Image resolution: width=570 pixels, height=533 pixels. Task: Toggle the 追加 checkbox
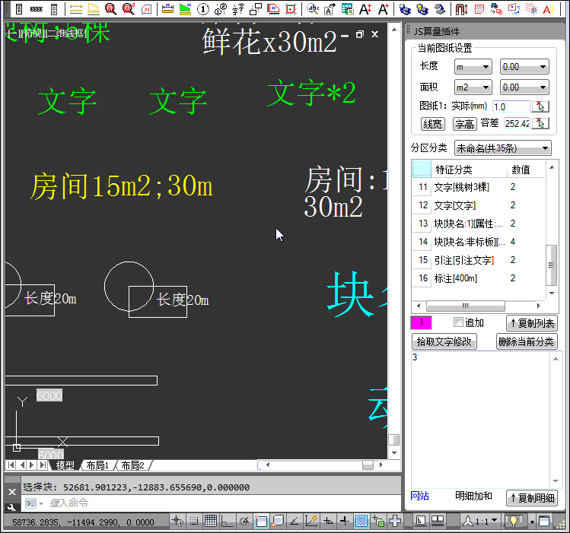coord(458,322)
